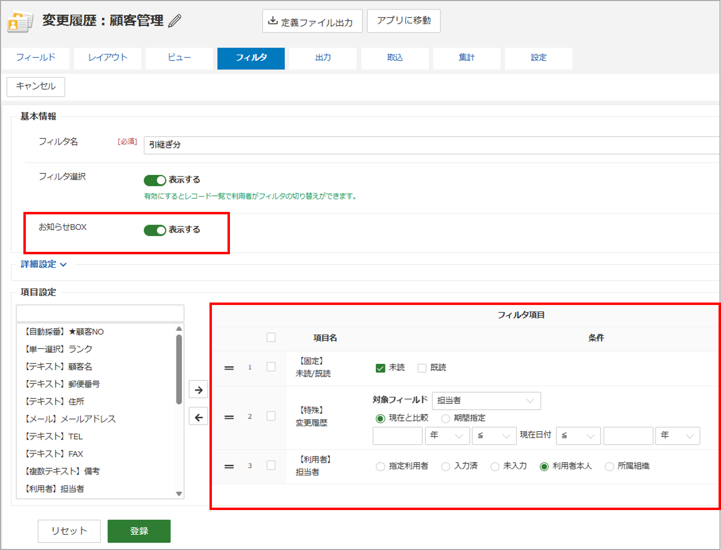Click the right arrow to add a field
Screen dimensions: 721x550
pos(198,390)
